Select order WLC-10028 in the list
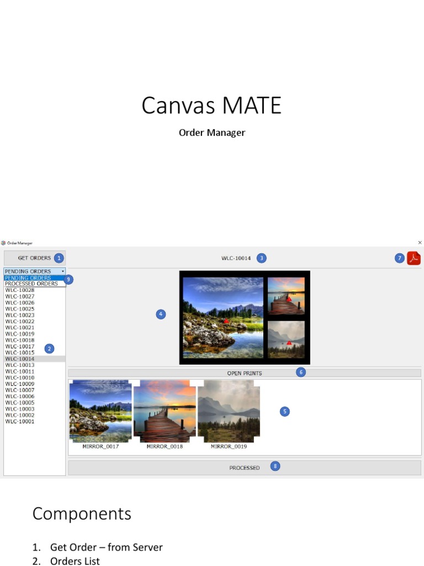 20,290
